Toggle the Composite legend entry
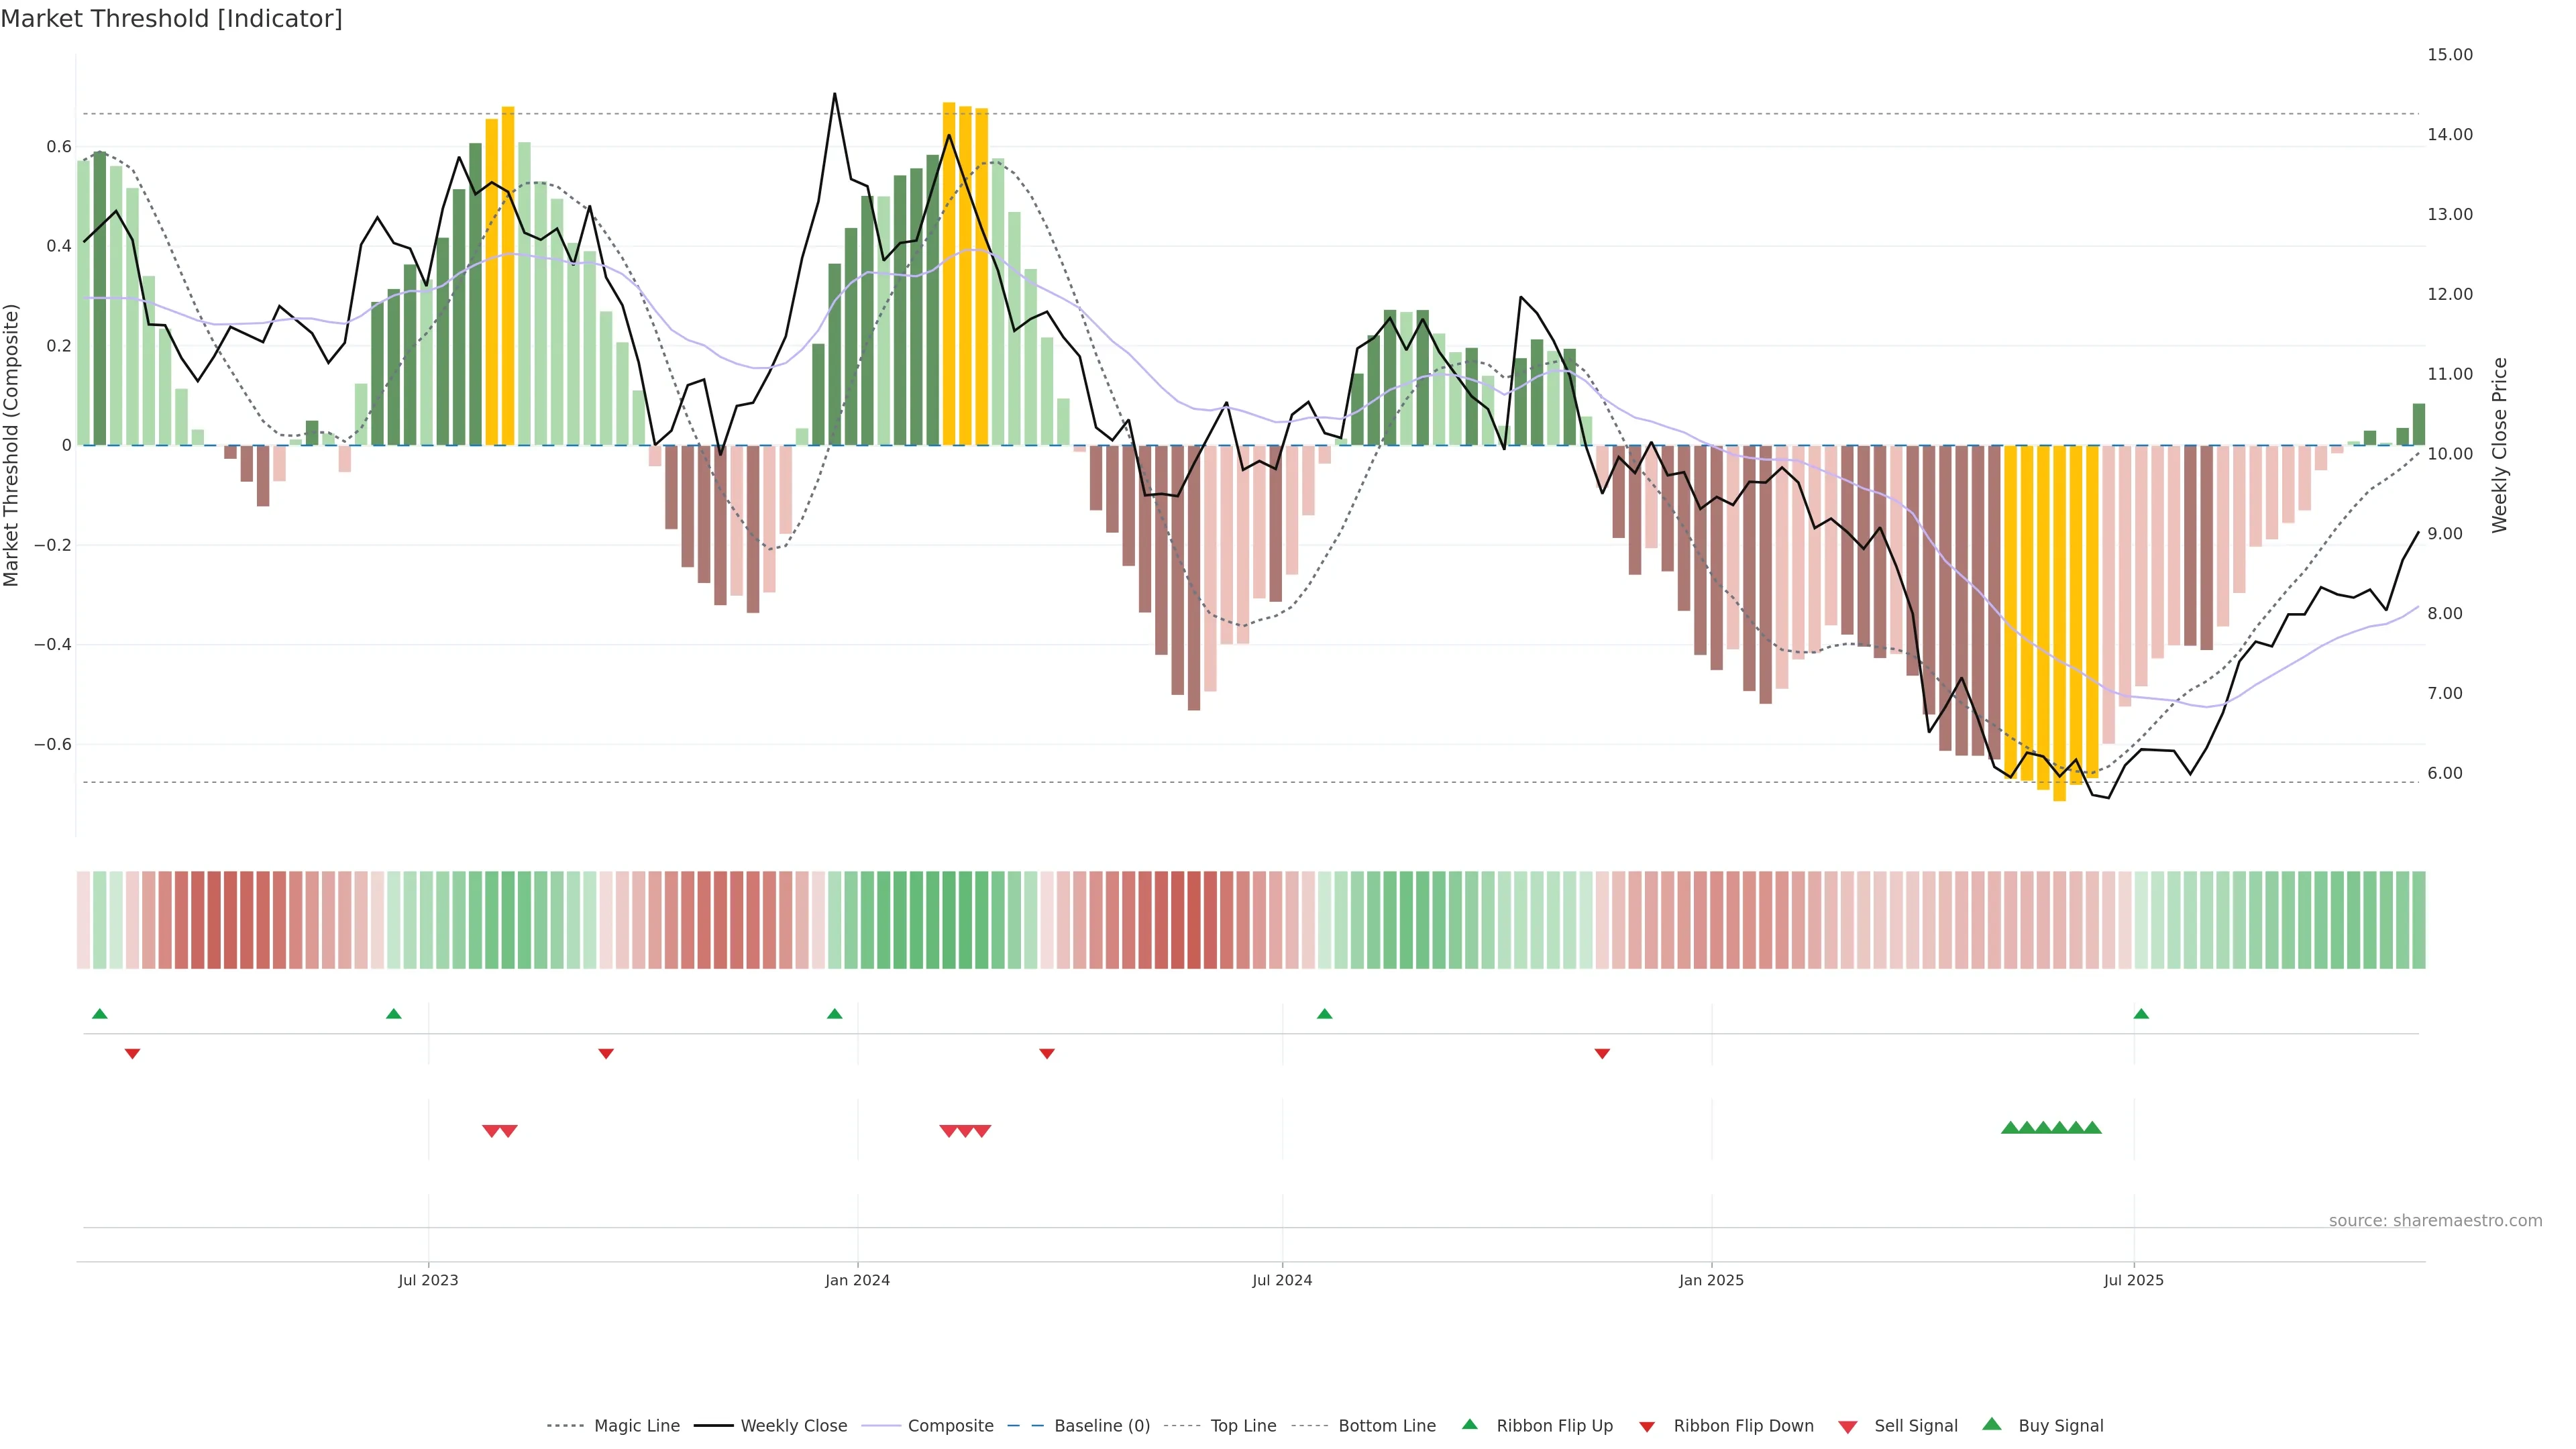This screenshot has height=1449, width=2576. coord(950,1426)
